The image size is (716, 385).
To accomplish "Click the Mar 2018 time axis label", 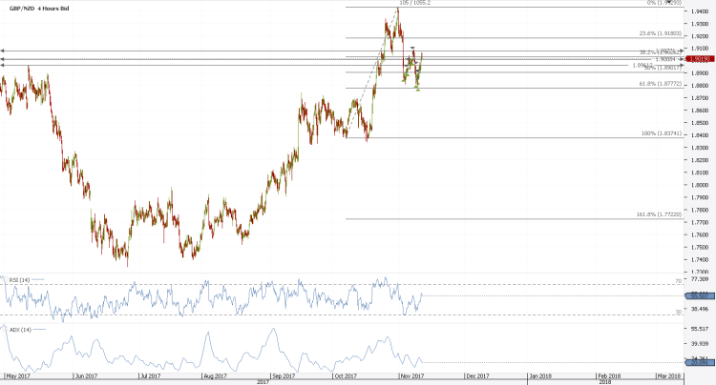I will click(669, 375).
